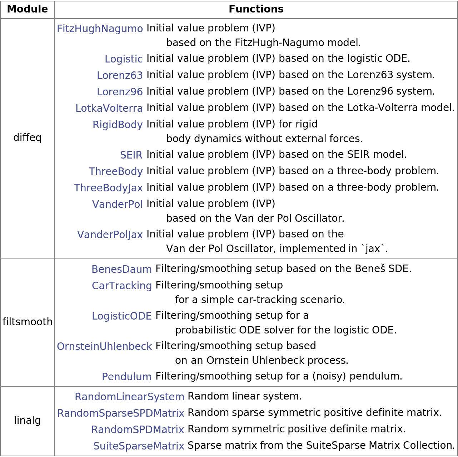Screen dimensions: 458x457
Task: Open the RandomSparseSPDMatrix link
Action: tap(121, 413)
